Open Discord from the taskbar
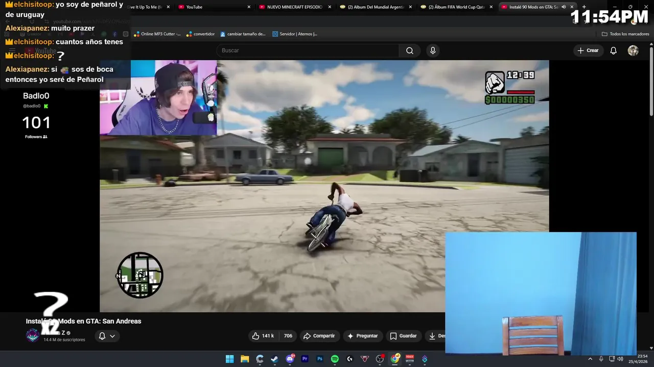The image size is (654, 367). click(x=290, y=359)
